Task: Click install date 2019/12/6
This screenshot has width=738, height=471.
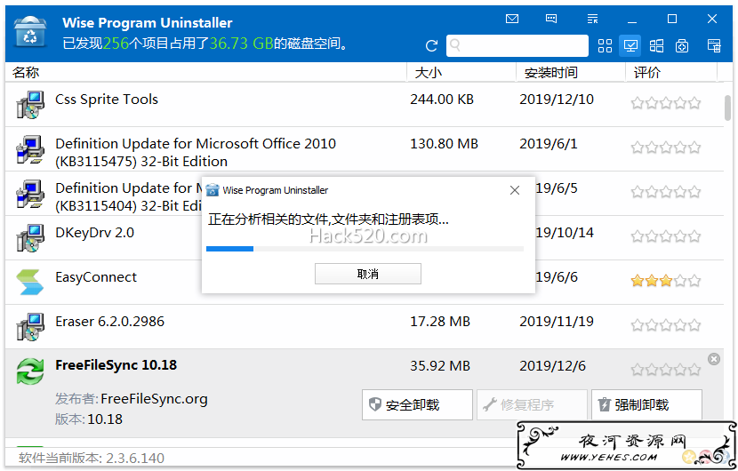Action: (x=552, y=365)
